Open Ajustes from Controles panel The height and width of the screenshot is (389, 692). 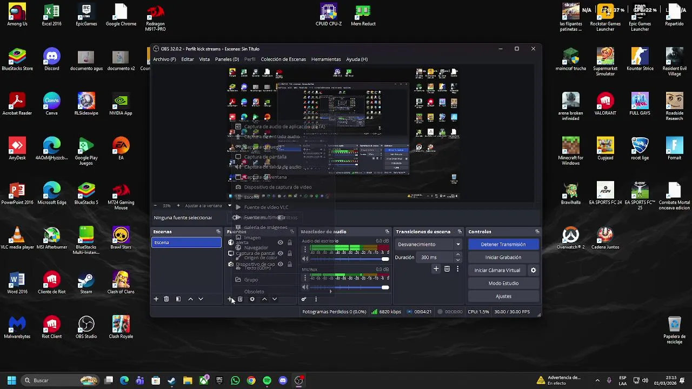[x=503, y=296]
